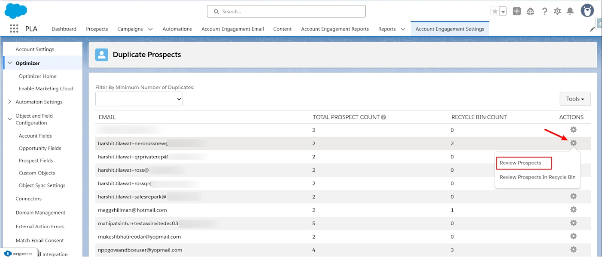The height and width of the screenshot is (257, 602).
Task: Open Connectors in sidebar
Action: tap(29, 199)
